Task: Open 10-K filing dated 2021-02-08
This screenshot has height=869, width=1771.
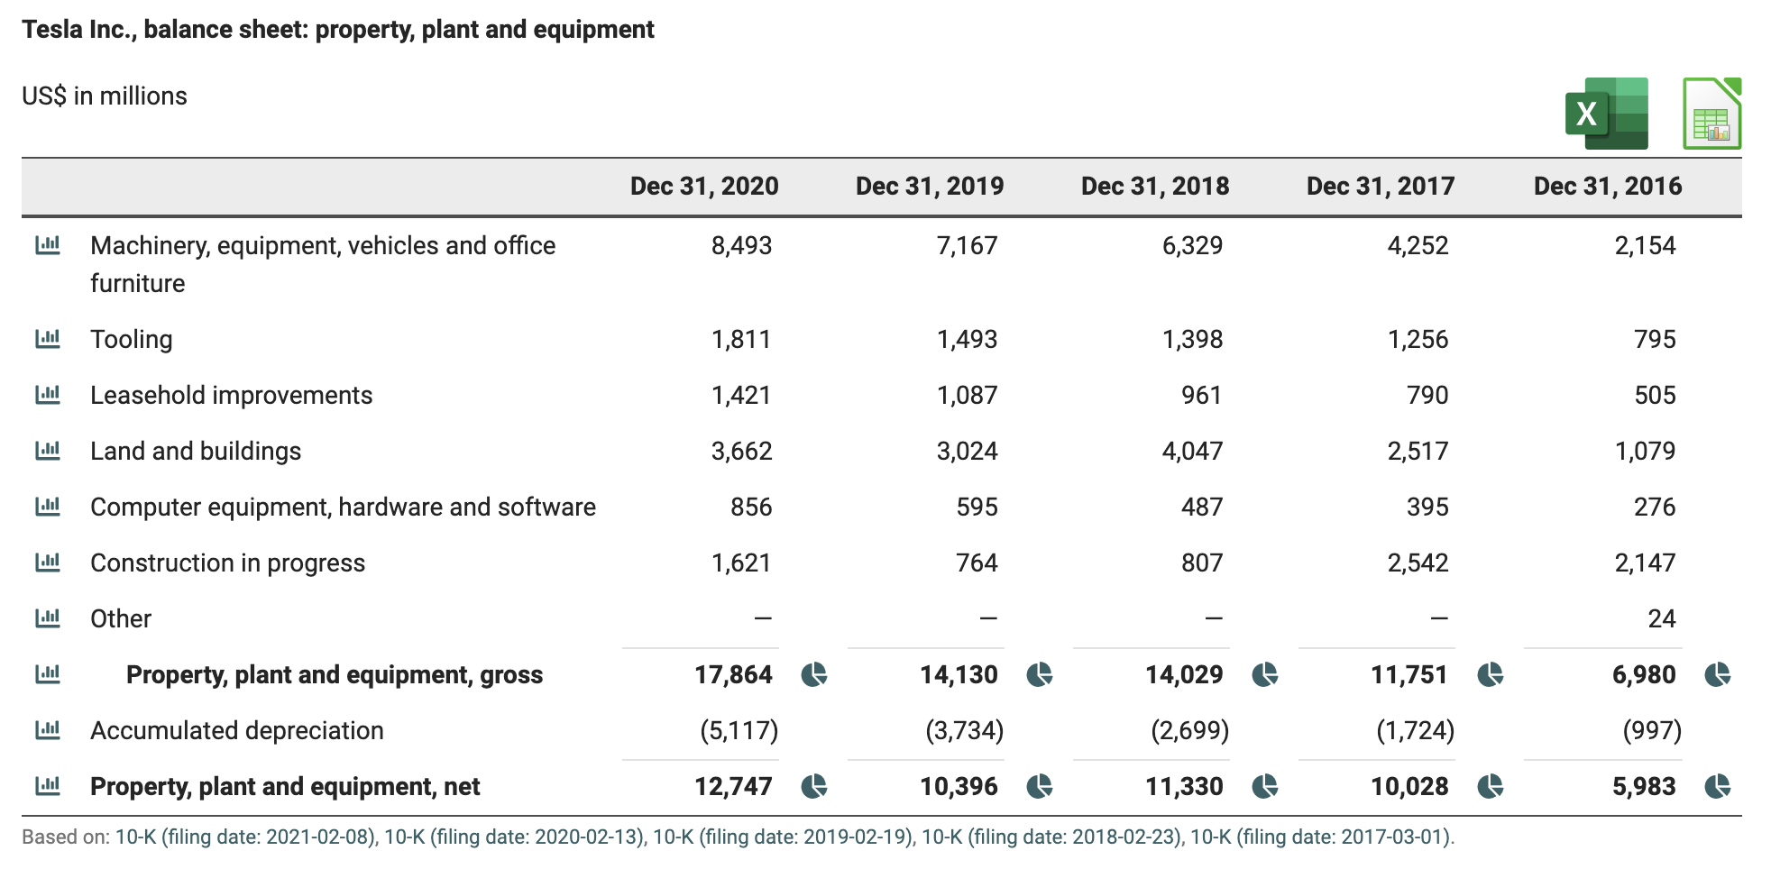Action: [x=245, y=837]
